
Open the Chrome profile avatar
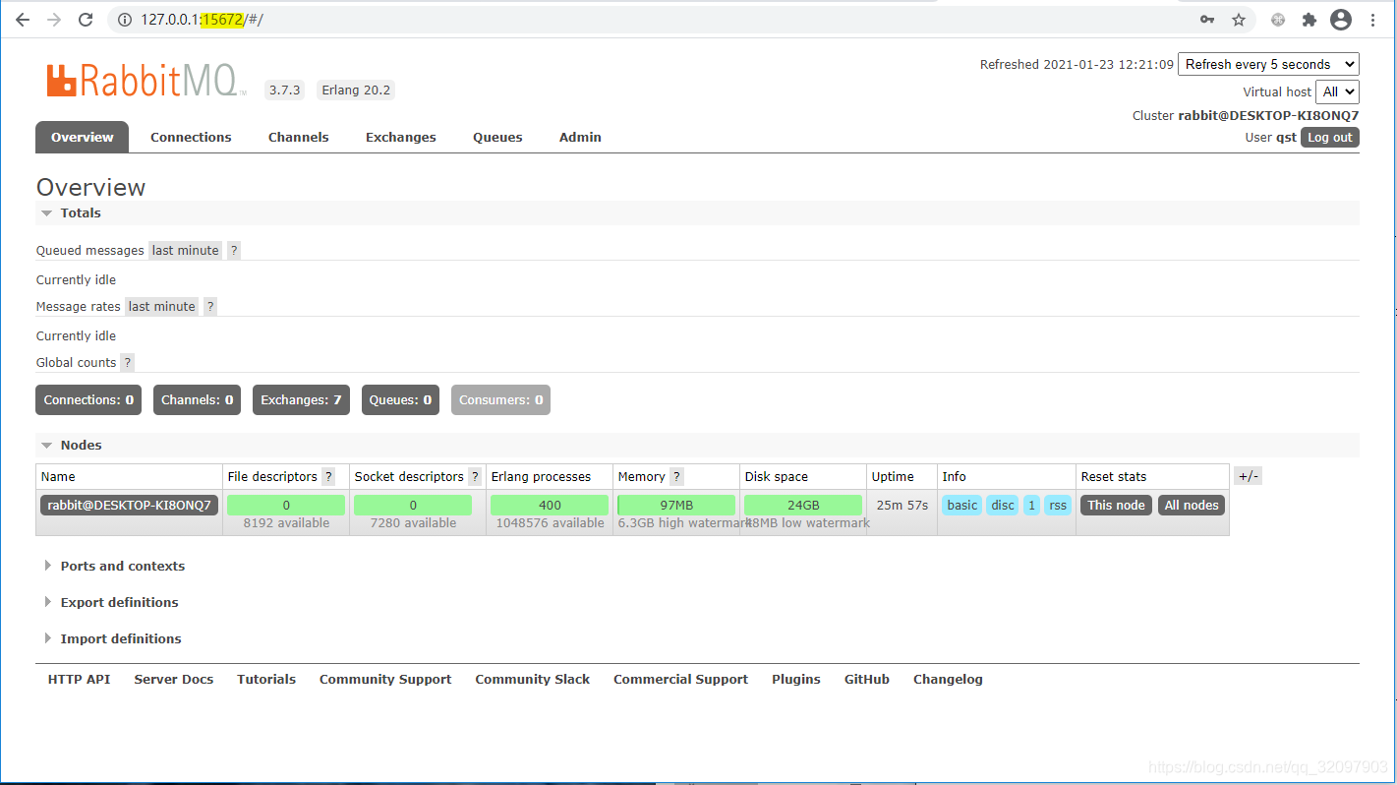coord(1341,20)
